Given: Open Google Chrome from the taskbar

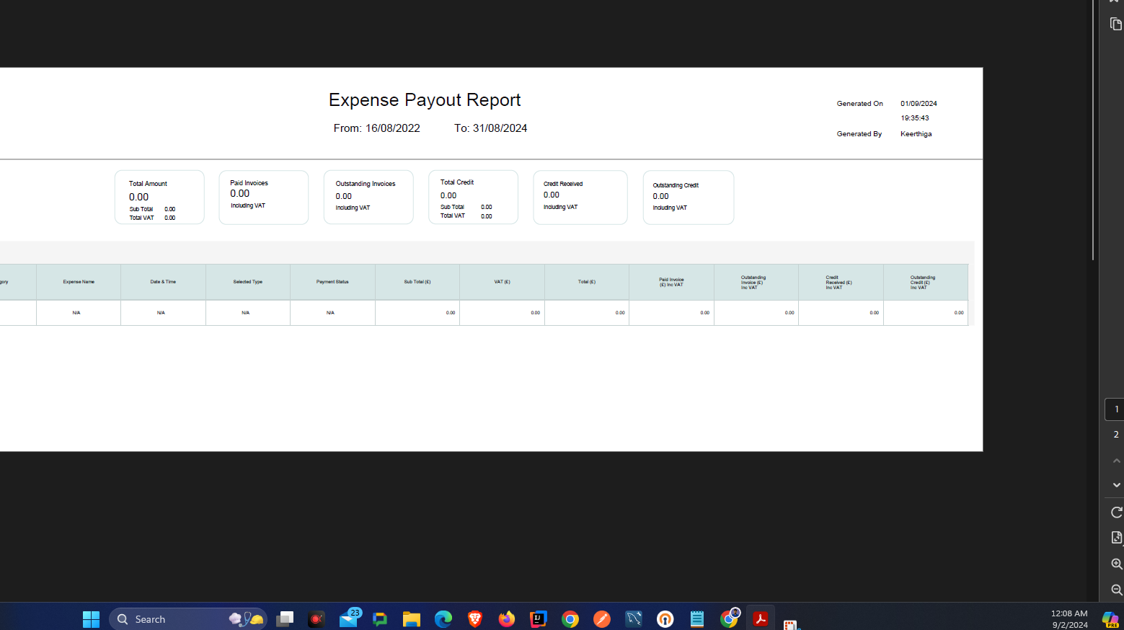Looking at the screenshot, I should click(570, 619).
